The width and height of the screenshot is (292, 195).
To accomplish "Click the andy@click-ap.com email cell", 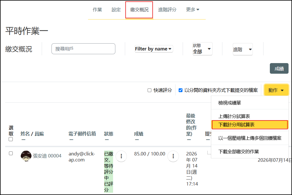I will (x=82, y=157).
